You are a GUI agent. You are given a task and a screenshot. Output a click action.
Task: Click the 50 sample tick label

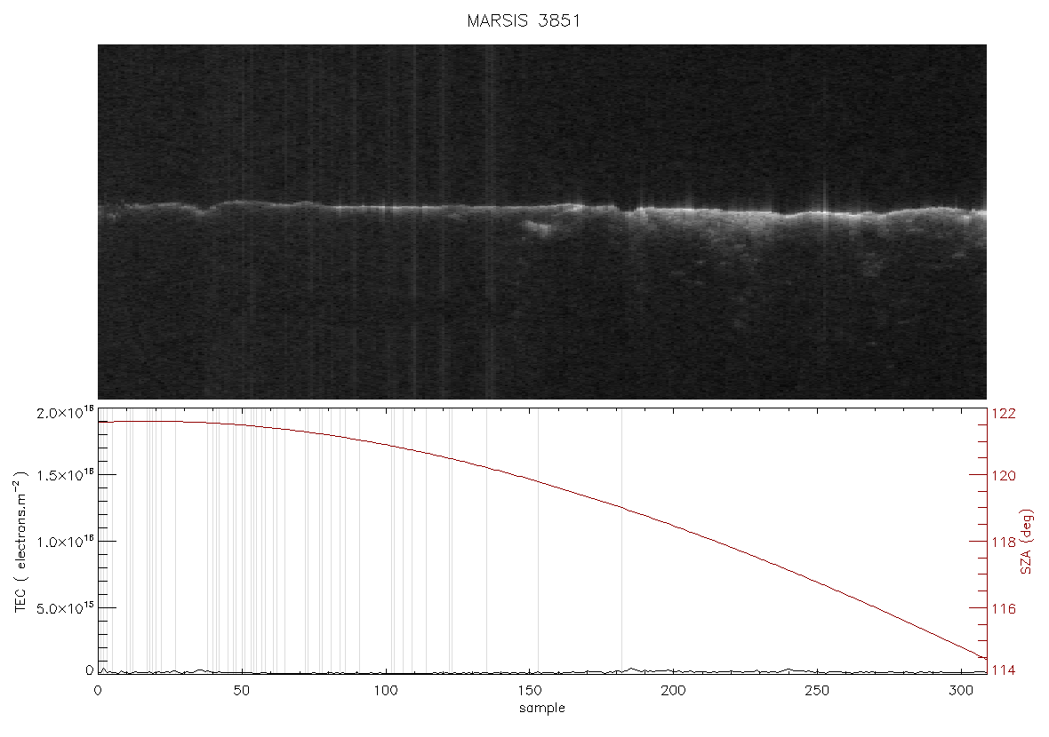tap(242, 690)
